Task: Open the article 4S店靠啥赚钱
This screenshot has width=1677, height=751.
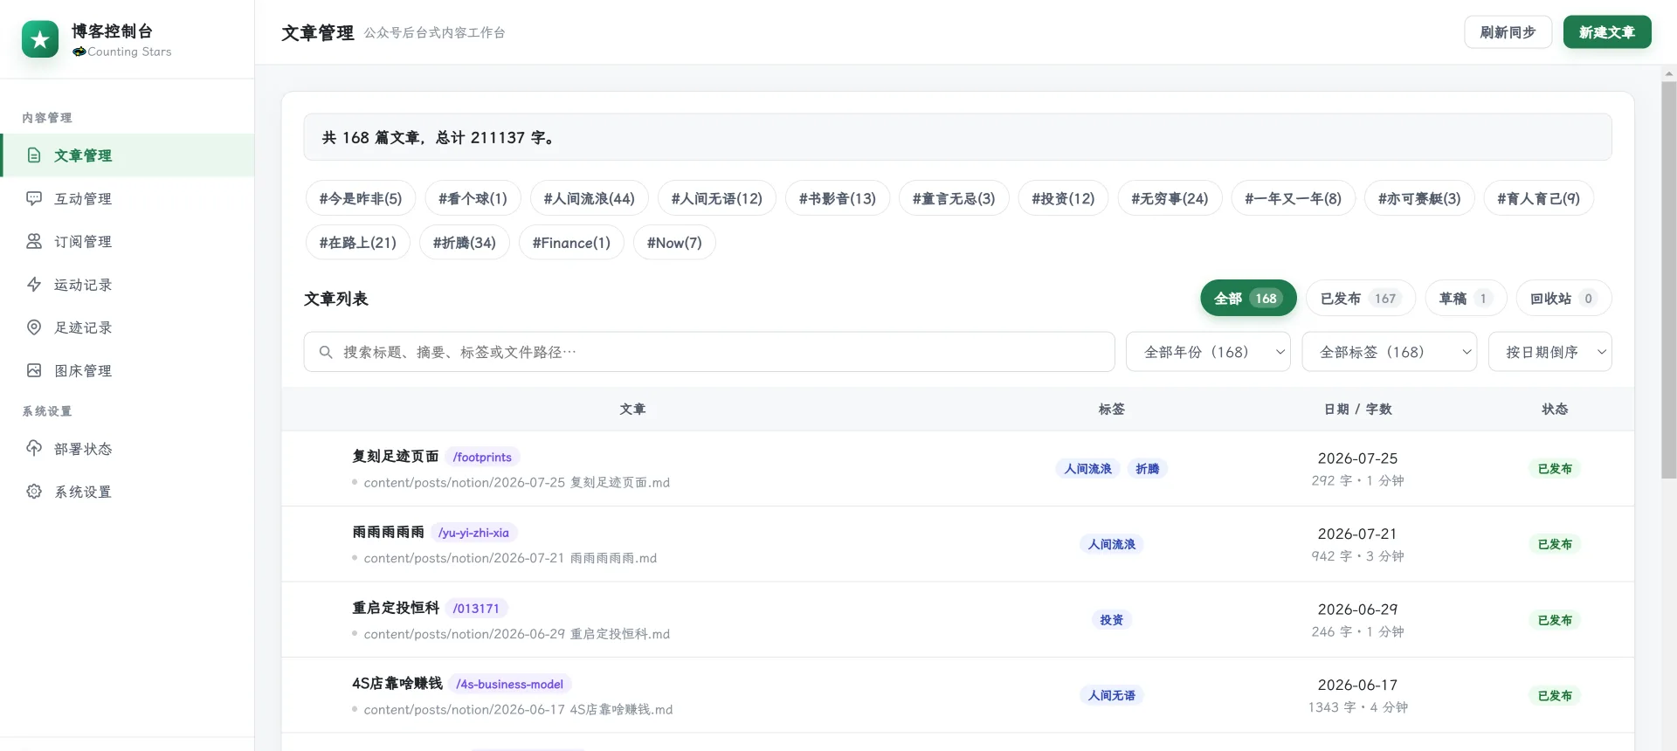Action: point(397,683)
